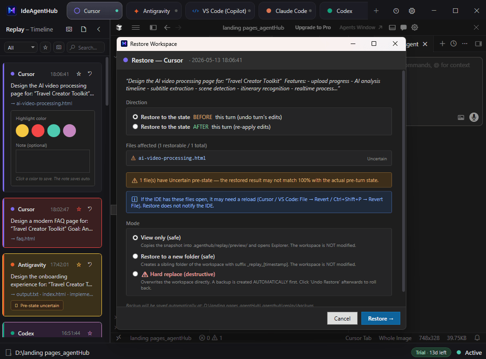The image size is (486, 359).
Task: Click the Restore → button
Action: coord(381,318)
